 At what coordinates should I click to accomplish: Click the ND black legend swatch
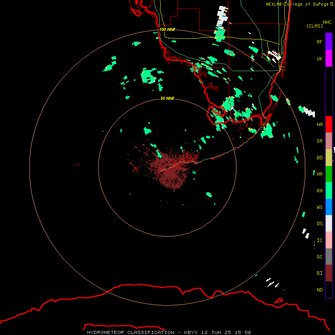pyautogui.click(x=329, y=290)
